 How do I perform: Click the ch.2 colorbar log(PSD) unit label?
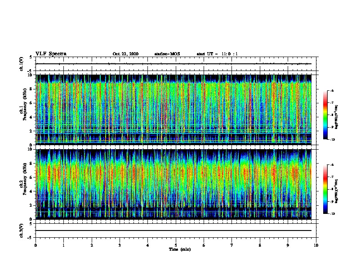337,191
